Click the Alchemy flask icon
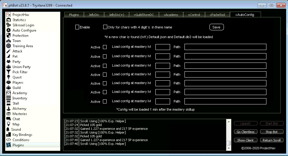The height and width of the screenshot is (156, 288). [9, 109]
